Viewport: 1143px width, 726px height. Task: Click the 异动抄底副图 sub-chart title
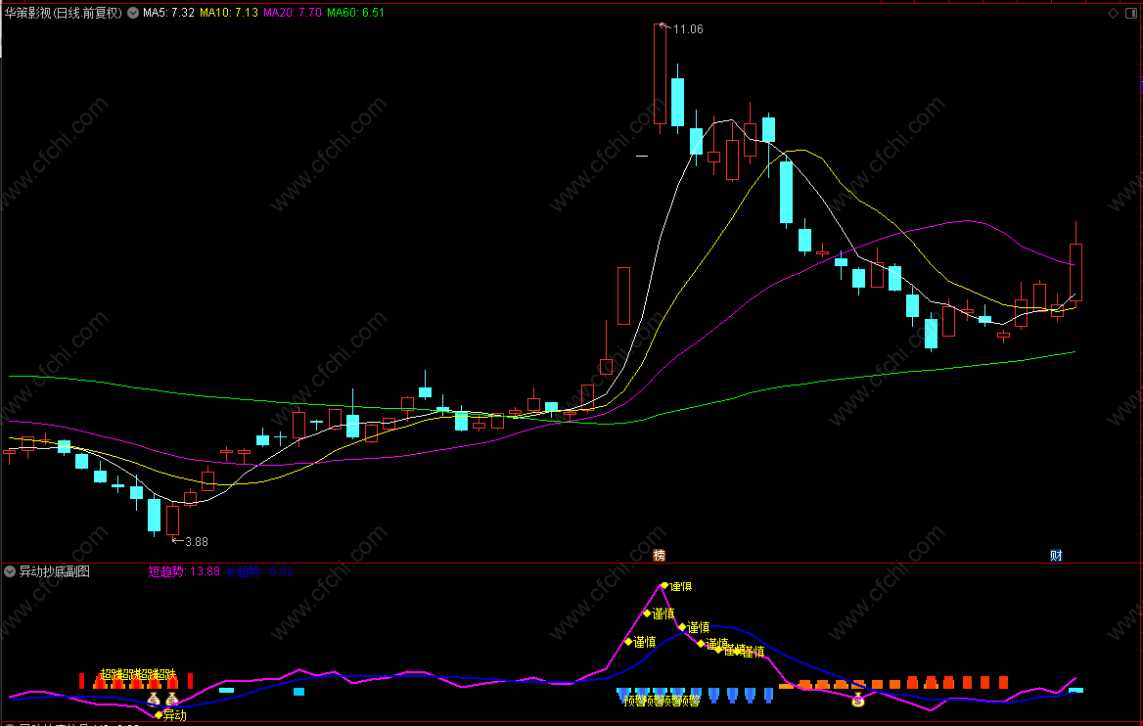coord(55,571)
